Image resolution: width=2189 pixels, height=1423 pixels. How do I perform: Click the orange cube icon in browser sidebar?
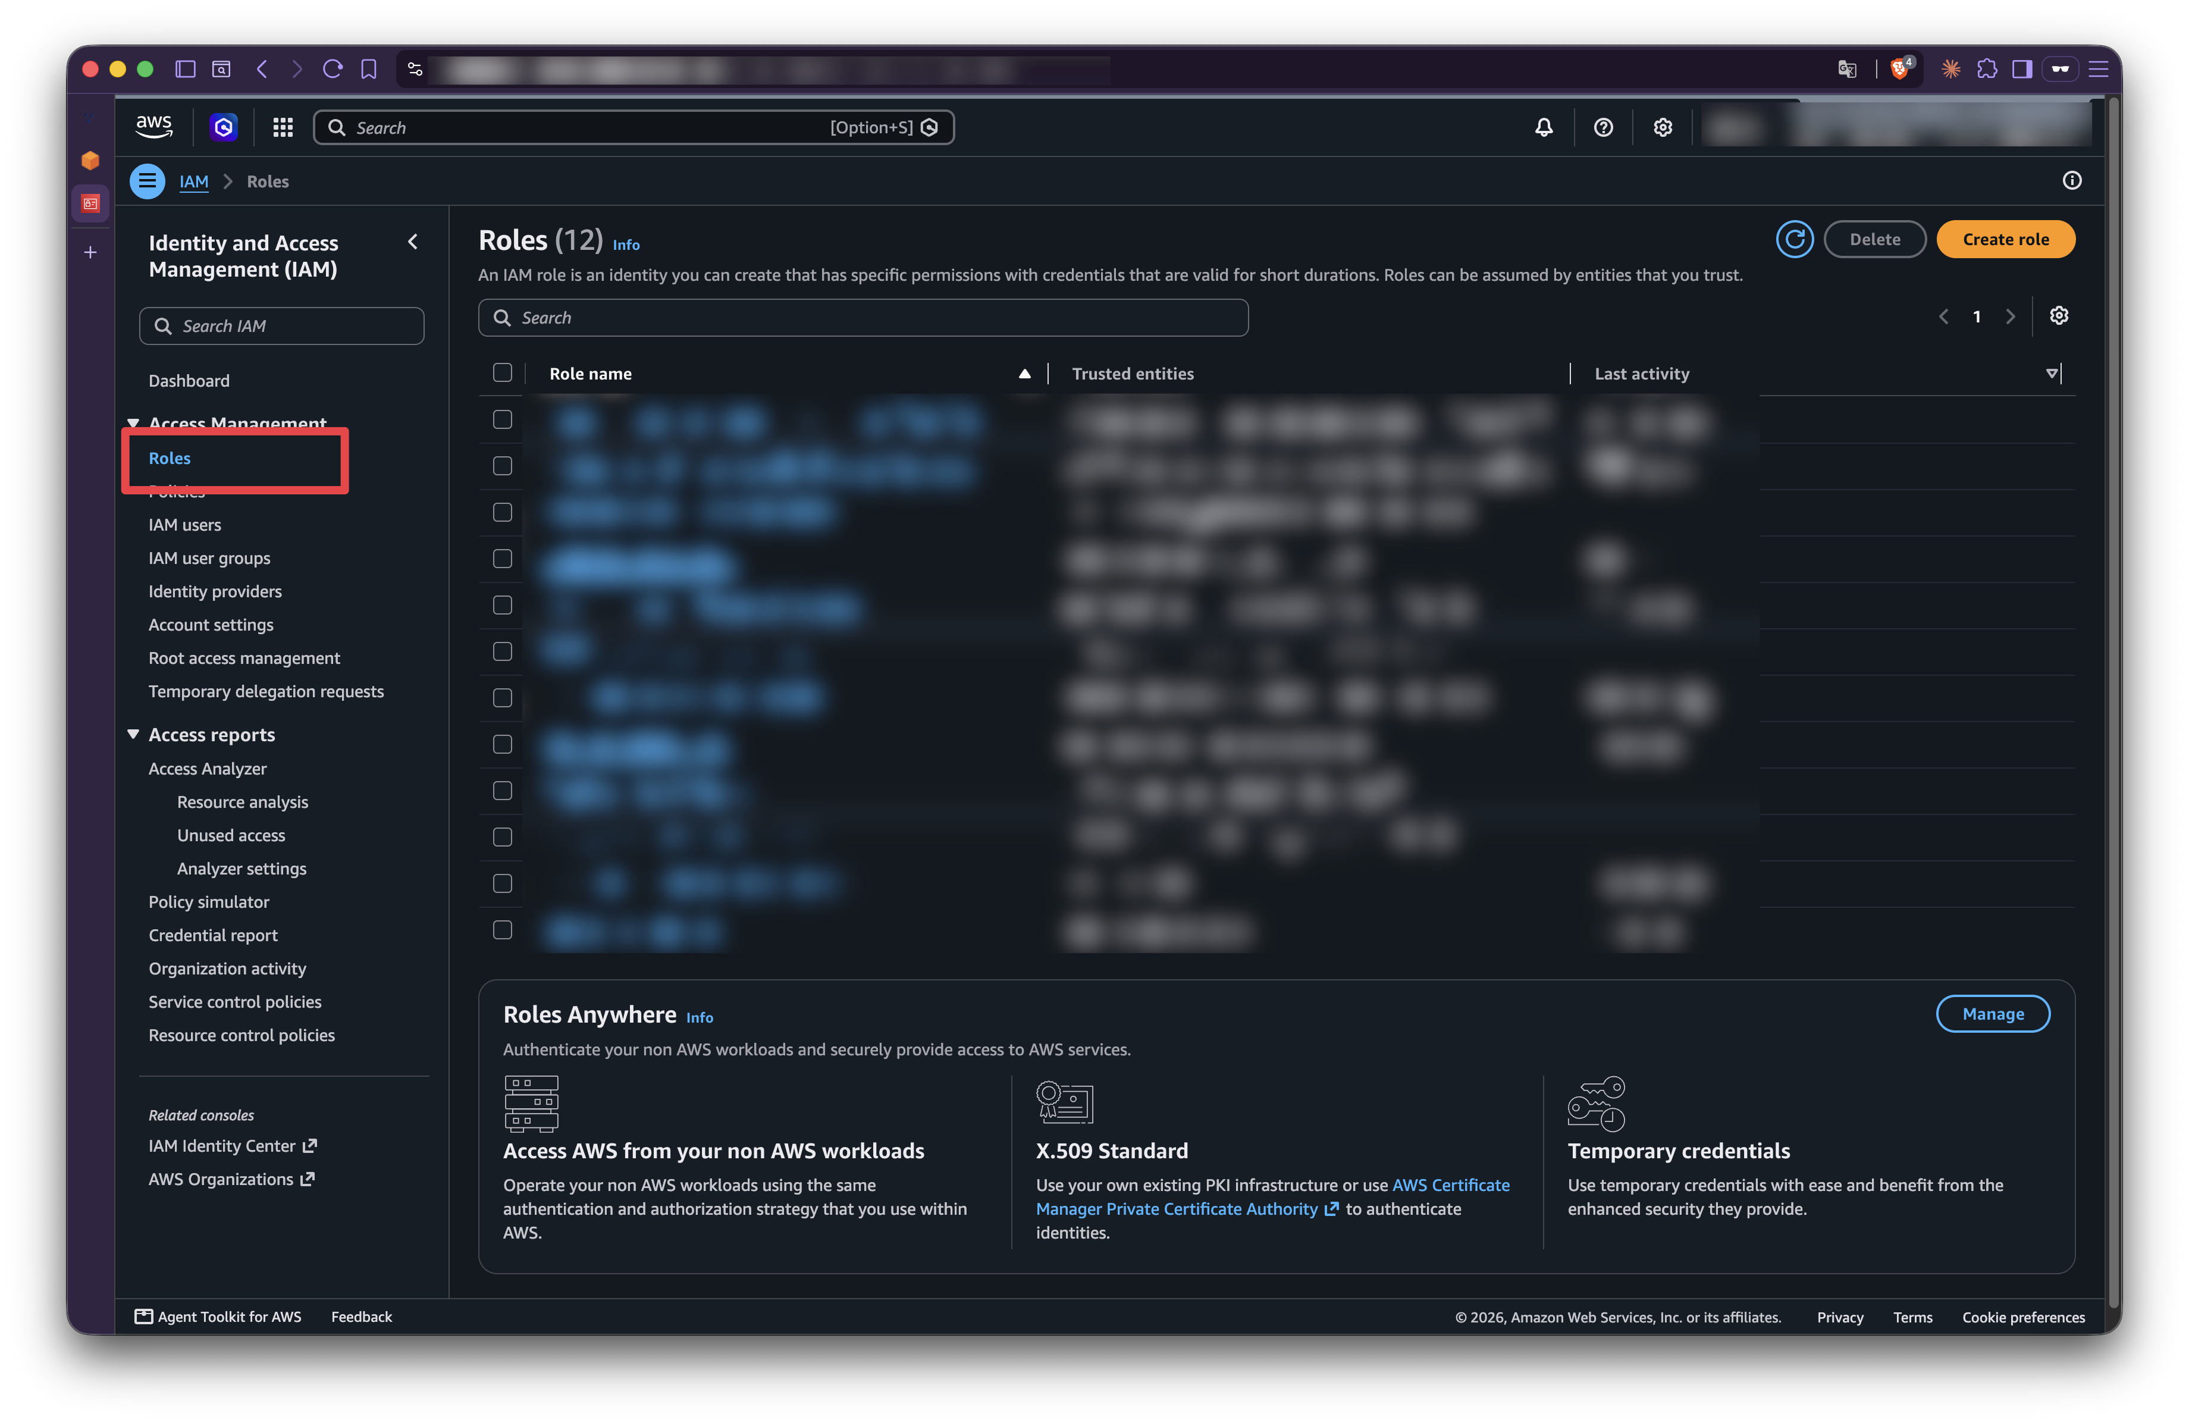coord(90,160)
